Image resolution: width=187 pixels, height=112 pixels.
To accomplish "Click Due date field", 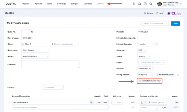I will point(144,32).
